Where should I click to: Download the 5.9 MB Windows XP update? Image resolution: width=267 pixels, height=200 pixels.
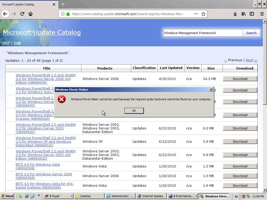point(240,141)
